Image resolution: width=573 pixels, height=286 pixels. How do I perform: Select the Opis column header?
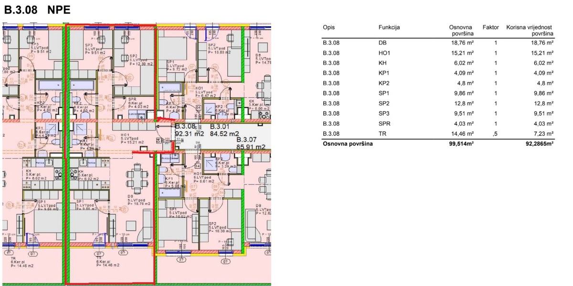[x=329, y=28]
